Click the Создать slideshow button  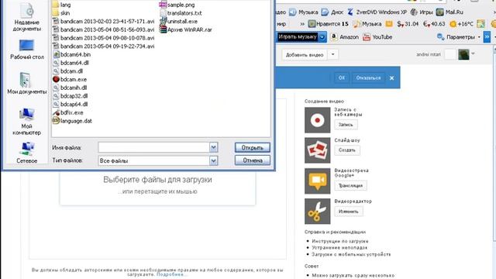pos(347,150)
